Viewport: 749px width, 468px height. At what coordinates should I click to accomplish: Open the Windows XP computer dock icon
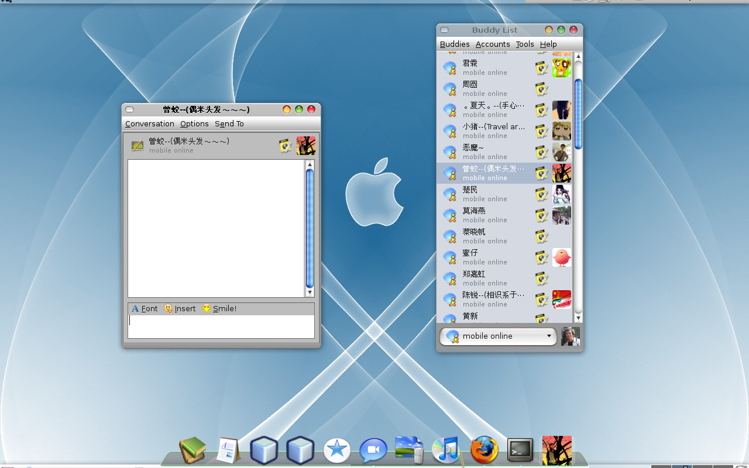pos(409,450)
